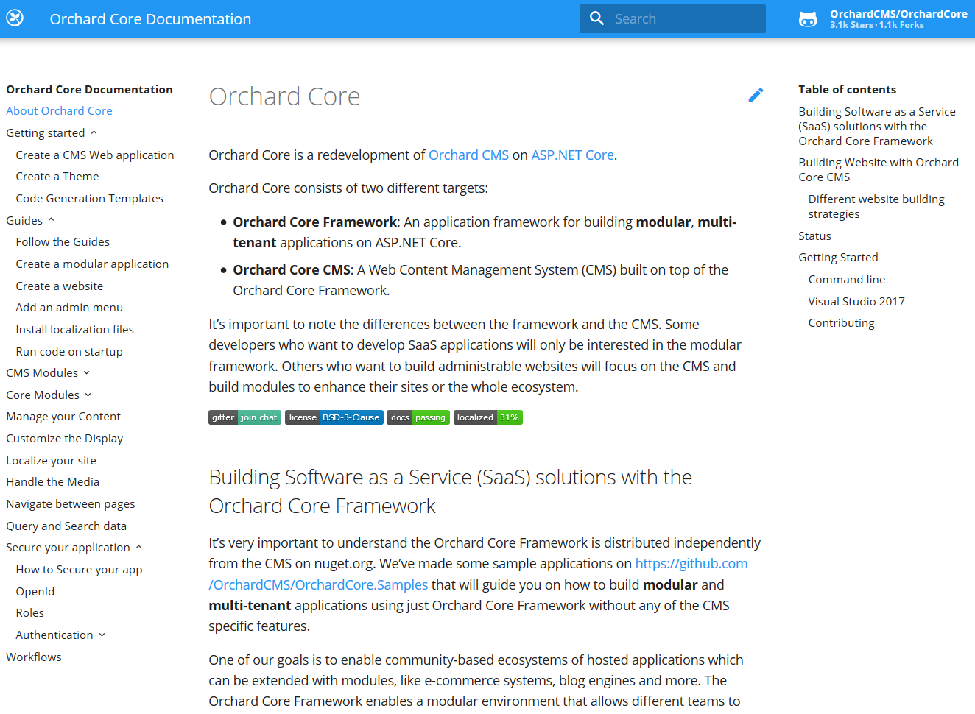Click the Orchard Core logo icon
975x714 pixels.
coord(15,18)
